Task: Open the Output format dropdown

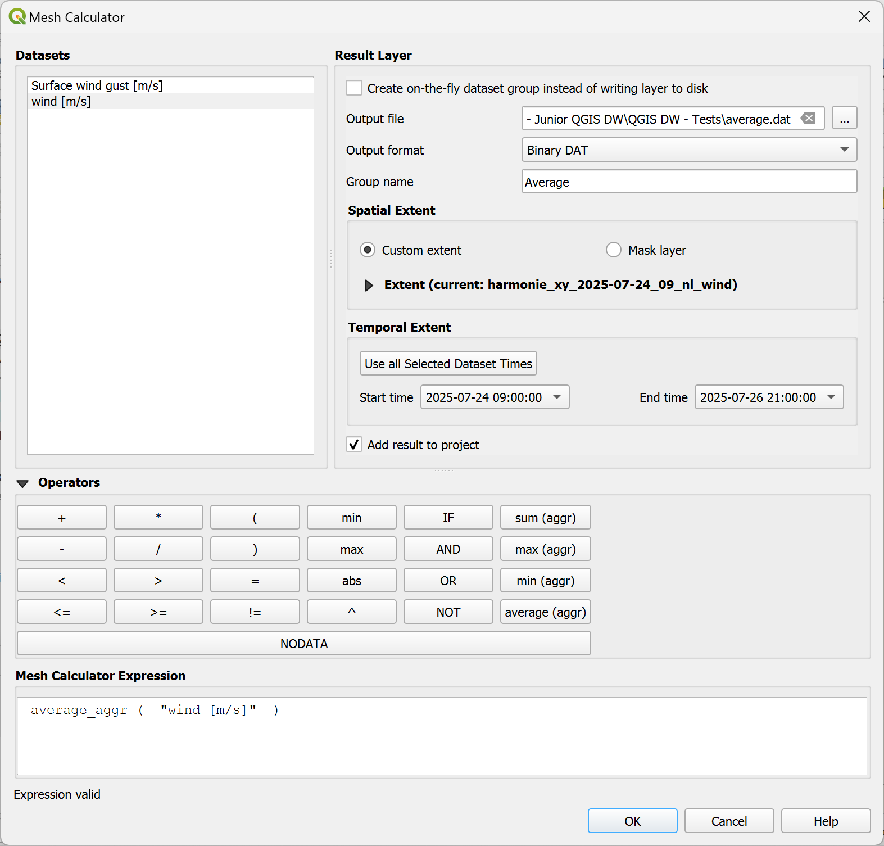Action: click(688, 150)
